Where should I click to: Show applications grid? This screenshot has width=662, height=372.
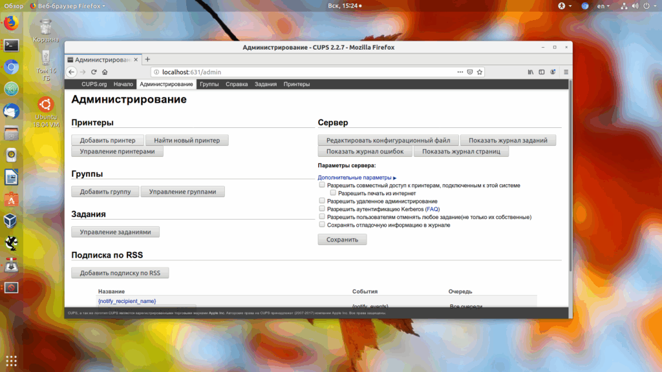(12, 360)
